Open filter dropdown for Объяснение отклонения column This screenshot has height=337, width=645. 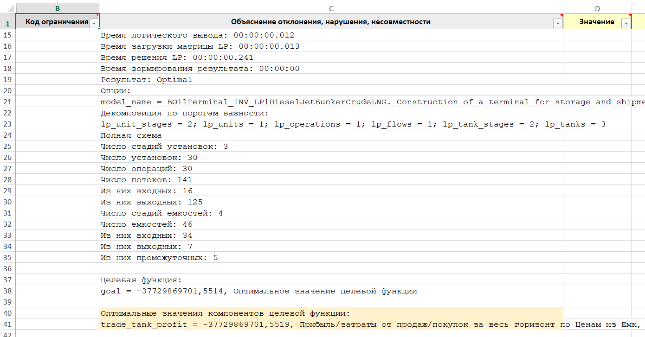[x=557, y=23]
